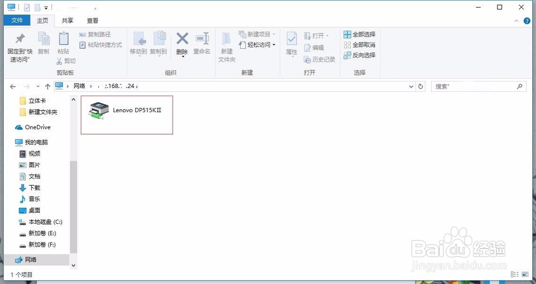Click Edit (编辑) ribbon item
This screenshot has height=284, width=536.
(314, 48)
